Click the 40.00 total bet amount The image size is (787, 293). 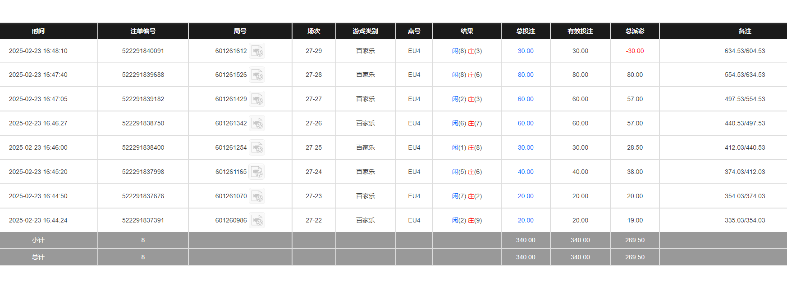point(526,172)
